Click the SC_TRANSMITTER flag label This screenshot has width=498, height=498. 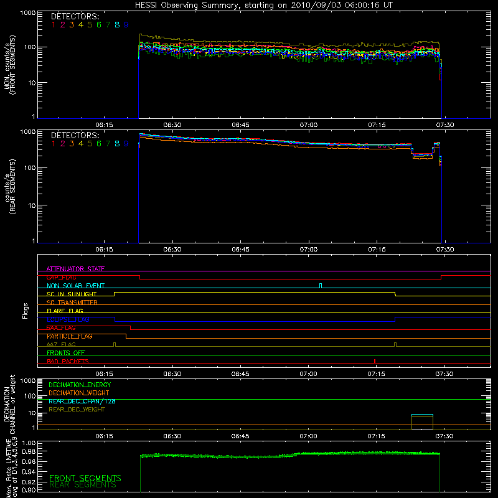[x=72, y=303]
